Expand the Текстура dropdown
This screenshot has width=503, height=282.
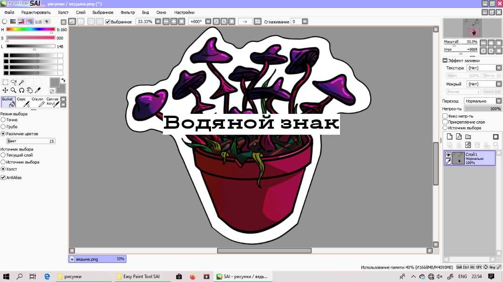pyautogui.click(x=498, y=68)
